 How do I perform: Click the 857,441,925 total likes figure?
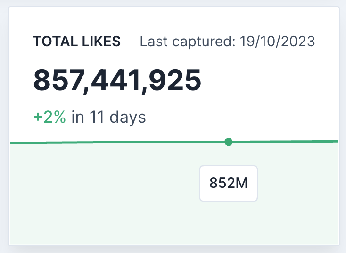click(117, 80)
